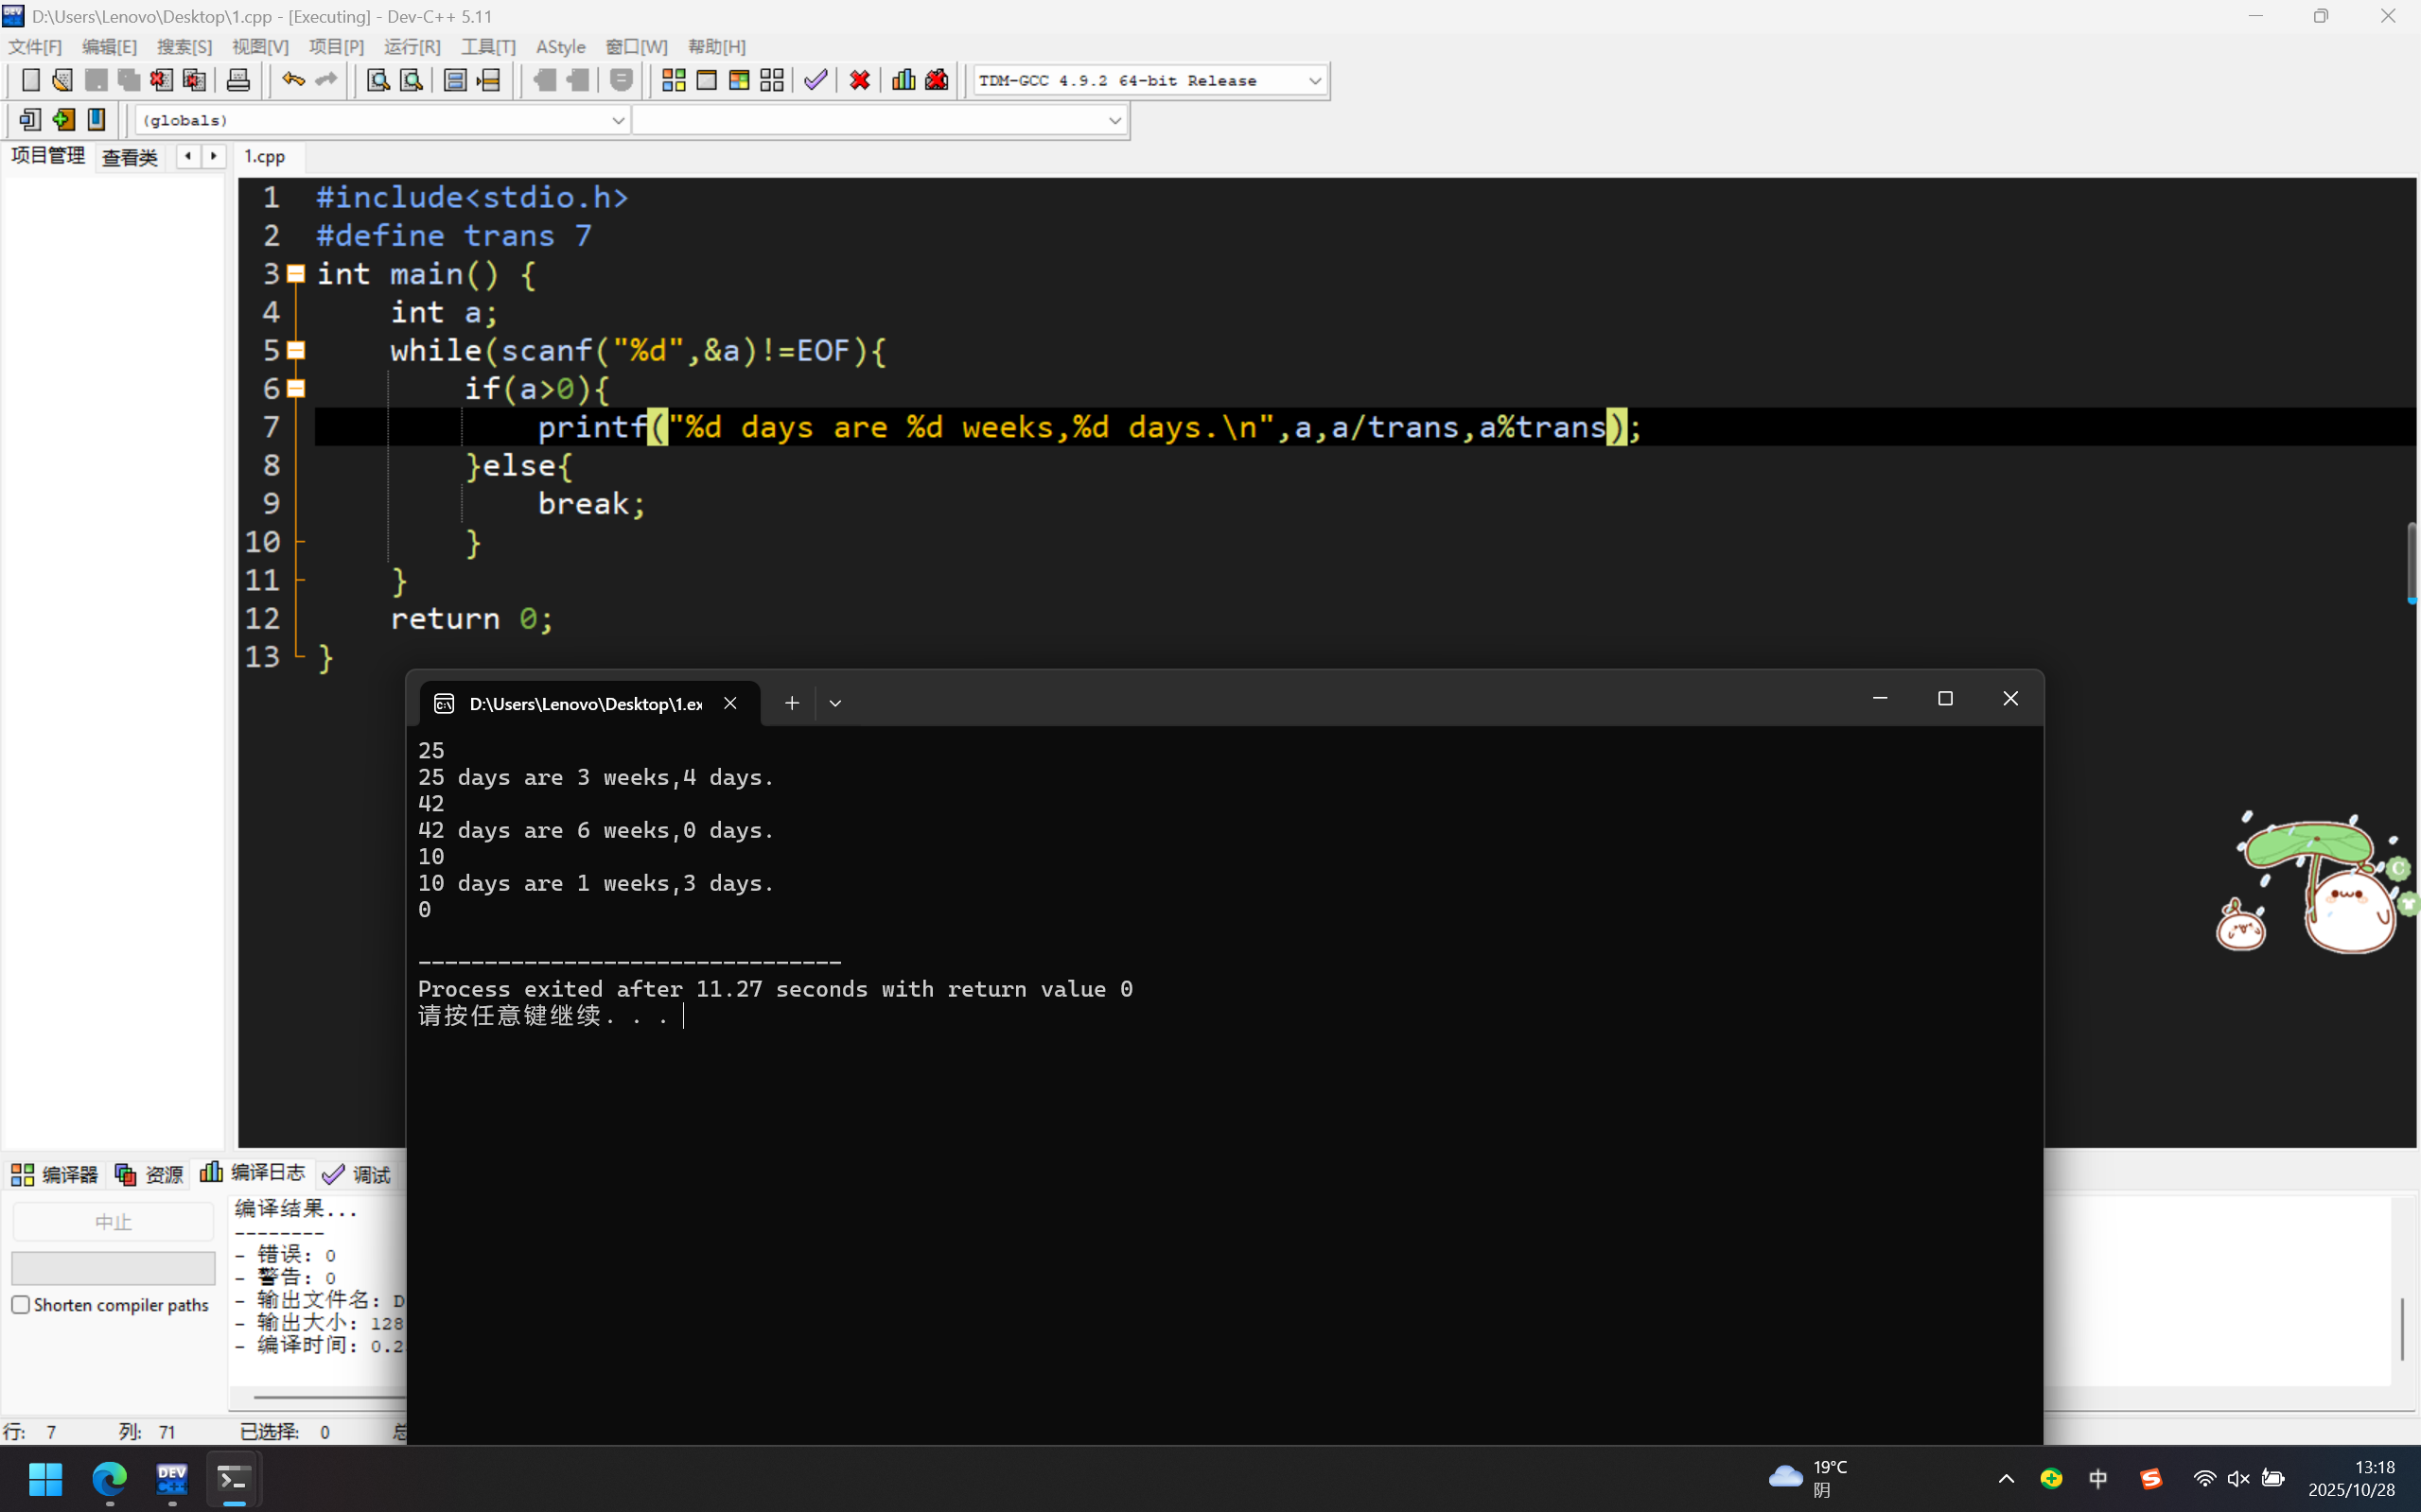Open the terminal new tab dropdown chevron
2421x1512 pixels.
tap(835, 703)
